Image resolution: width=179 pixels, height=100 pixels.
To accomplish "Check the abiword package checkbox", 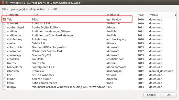I will point(4,23).
